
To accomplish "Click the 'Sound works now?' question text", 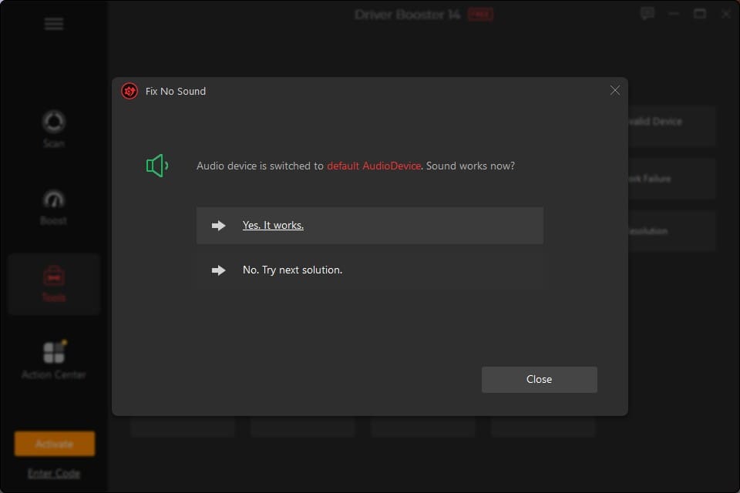I will [470, 166].
